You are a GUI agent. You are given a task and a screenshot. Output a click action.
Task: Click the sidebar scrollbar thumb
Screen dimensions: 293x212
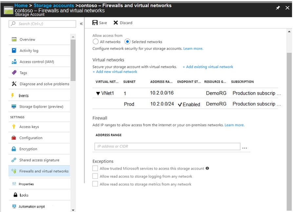[x=73, y=60]
